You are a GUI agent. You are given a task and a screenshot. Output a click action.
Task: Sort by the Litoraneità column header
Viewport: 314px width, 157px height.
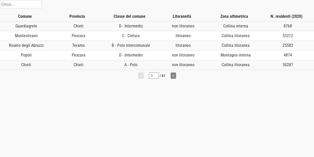coord(182,16)
